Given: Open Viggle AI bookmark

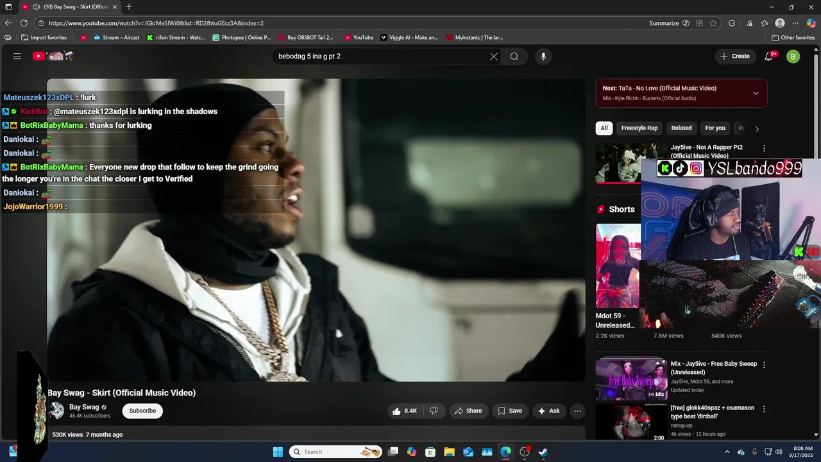Looking at the screenshot, I should pyautogui.click(x=409, y=38).
